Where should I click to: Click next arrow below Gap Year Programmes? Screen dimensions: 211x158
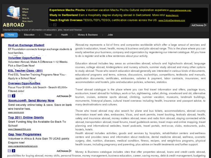13,151
